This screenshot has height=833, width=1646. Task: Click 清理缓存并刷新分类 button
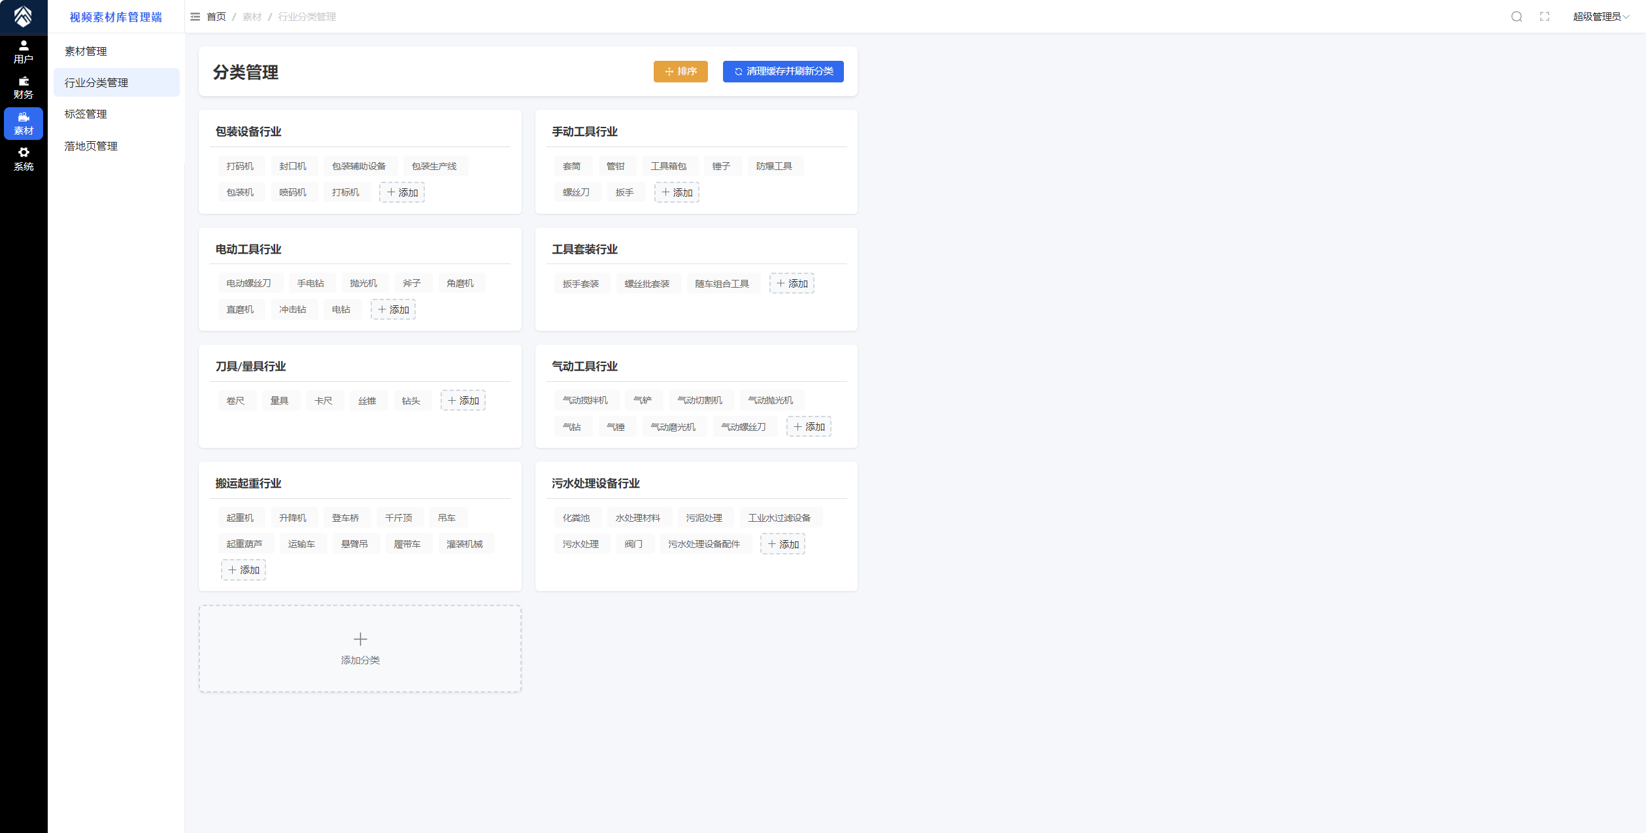click(783, 71)
